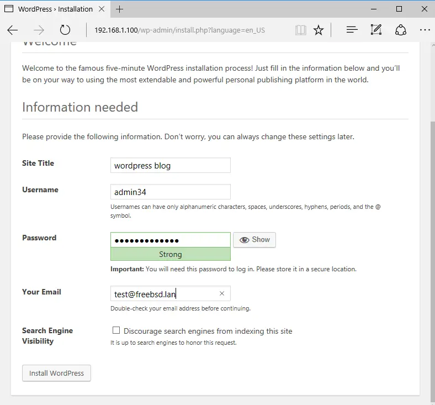Open the More actions ellipsis menu

(425, 30)
